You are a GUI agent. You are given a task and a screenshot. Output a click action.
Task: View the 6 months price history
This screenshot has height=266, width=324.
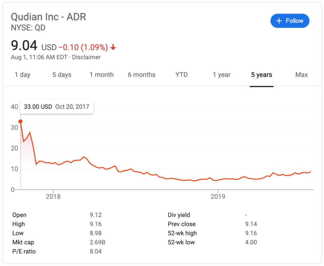141,75
